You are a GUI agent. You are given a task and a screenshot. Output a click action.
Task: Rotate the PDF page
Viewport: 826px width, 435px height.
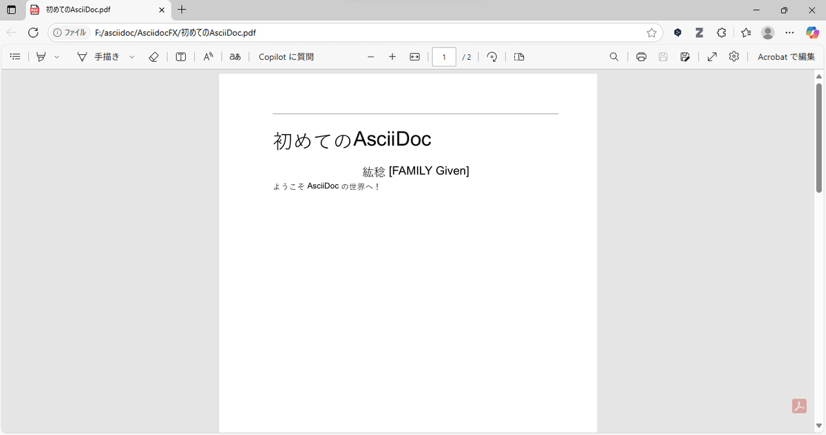[491, 56]
